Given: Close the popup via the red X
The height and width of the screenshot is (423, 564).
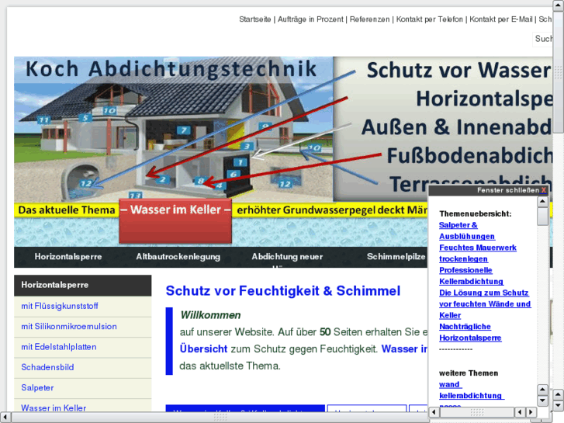Looking at the screenshot, I should 544,190.
